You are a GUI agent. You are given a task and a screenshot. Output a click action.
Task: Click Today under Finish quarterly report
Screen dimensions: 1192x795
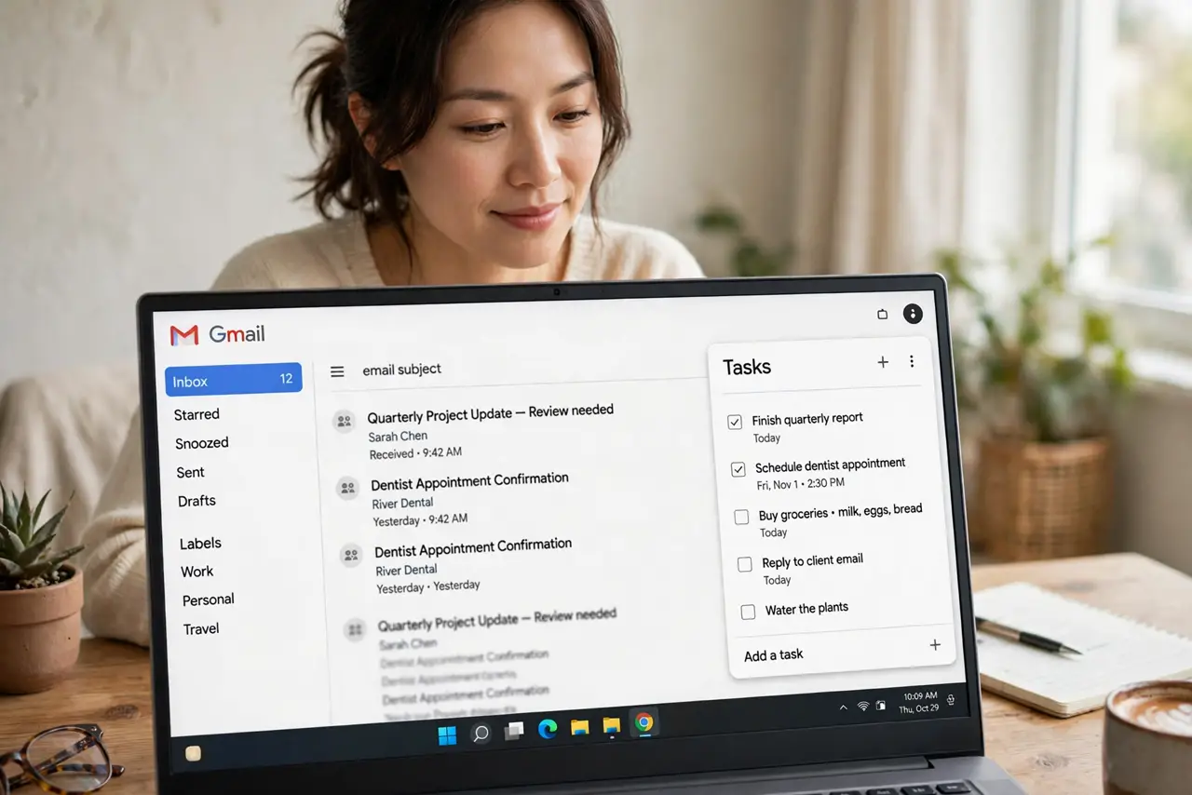[766, 438]
